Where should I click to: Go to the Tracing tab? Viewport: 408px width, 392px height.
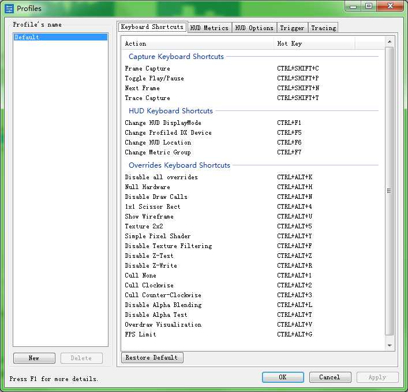323,28
